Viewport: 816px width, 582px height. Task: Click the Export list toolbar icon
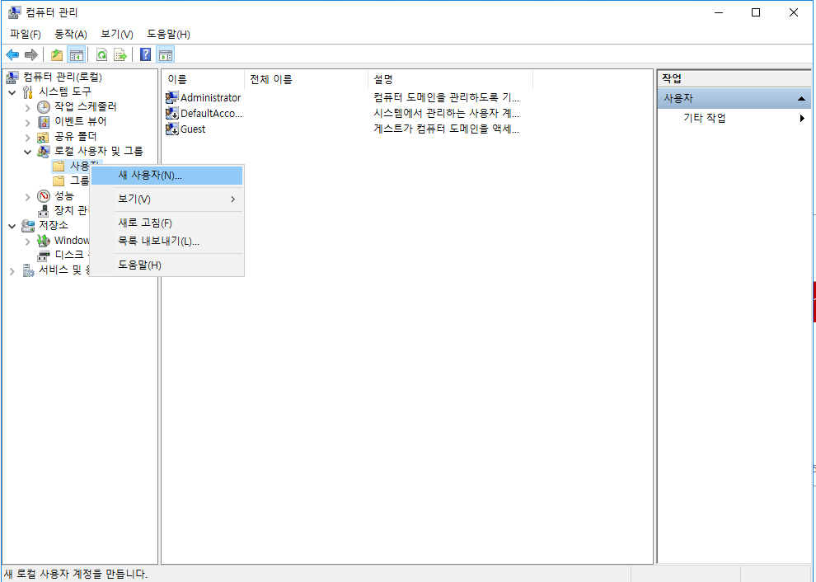(x=120, y=54)
